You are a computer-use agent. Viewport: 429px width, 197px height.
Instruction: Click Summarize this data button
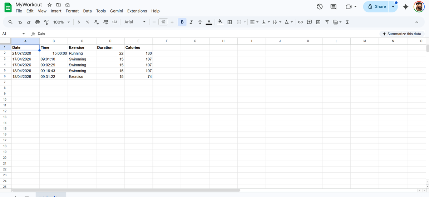pos(401,34)
